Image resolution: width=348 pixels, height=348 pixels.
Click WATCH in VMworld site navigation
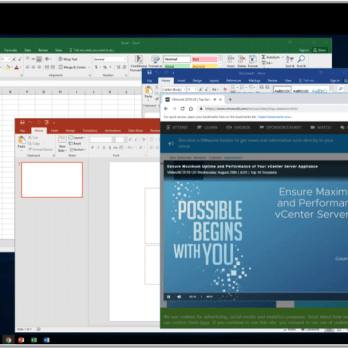[321, 127]
